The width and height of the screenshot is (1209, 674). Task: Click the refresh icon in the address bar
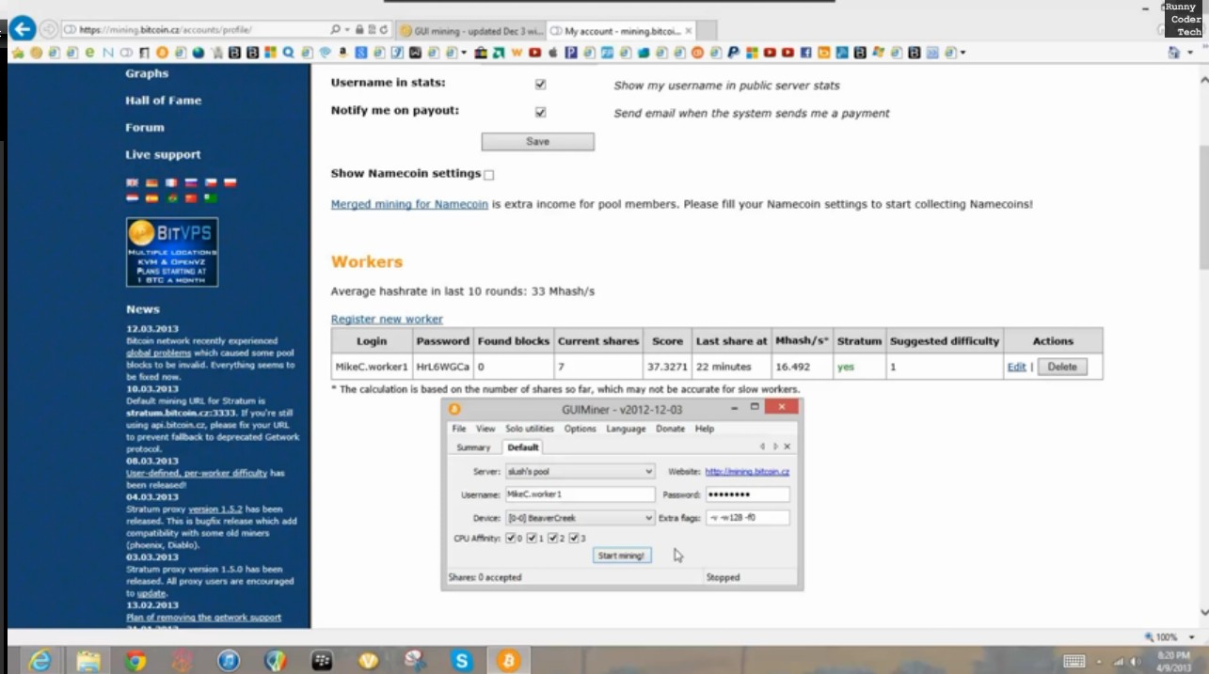point(384,30)
